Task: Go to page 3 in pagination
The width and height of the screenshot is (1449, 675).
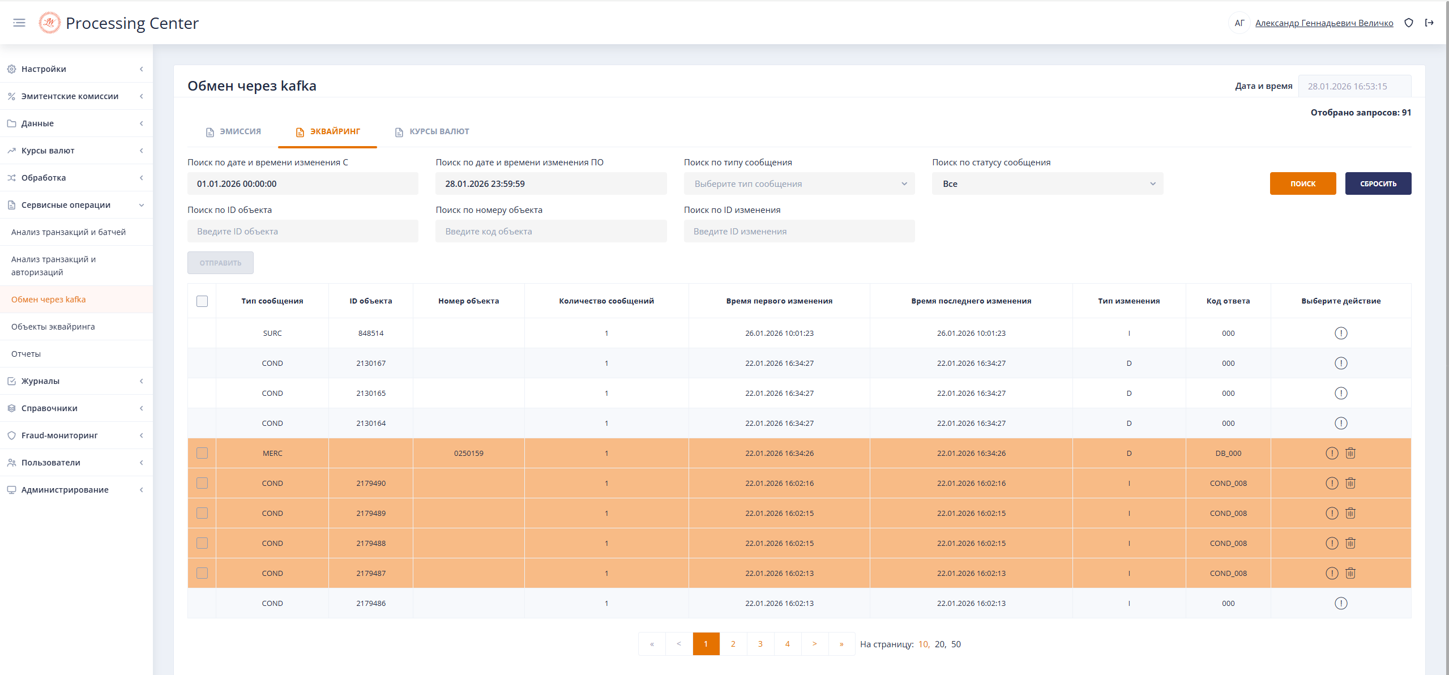Action: [x=760, y=644]
